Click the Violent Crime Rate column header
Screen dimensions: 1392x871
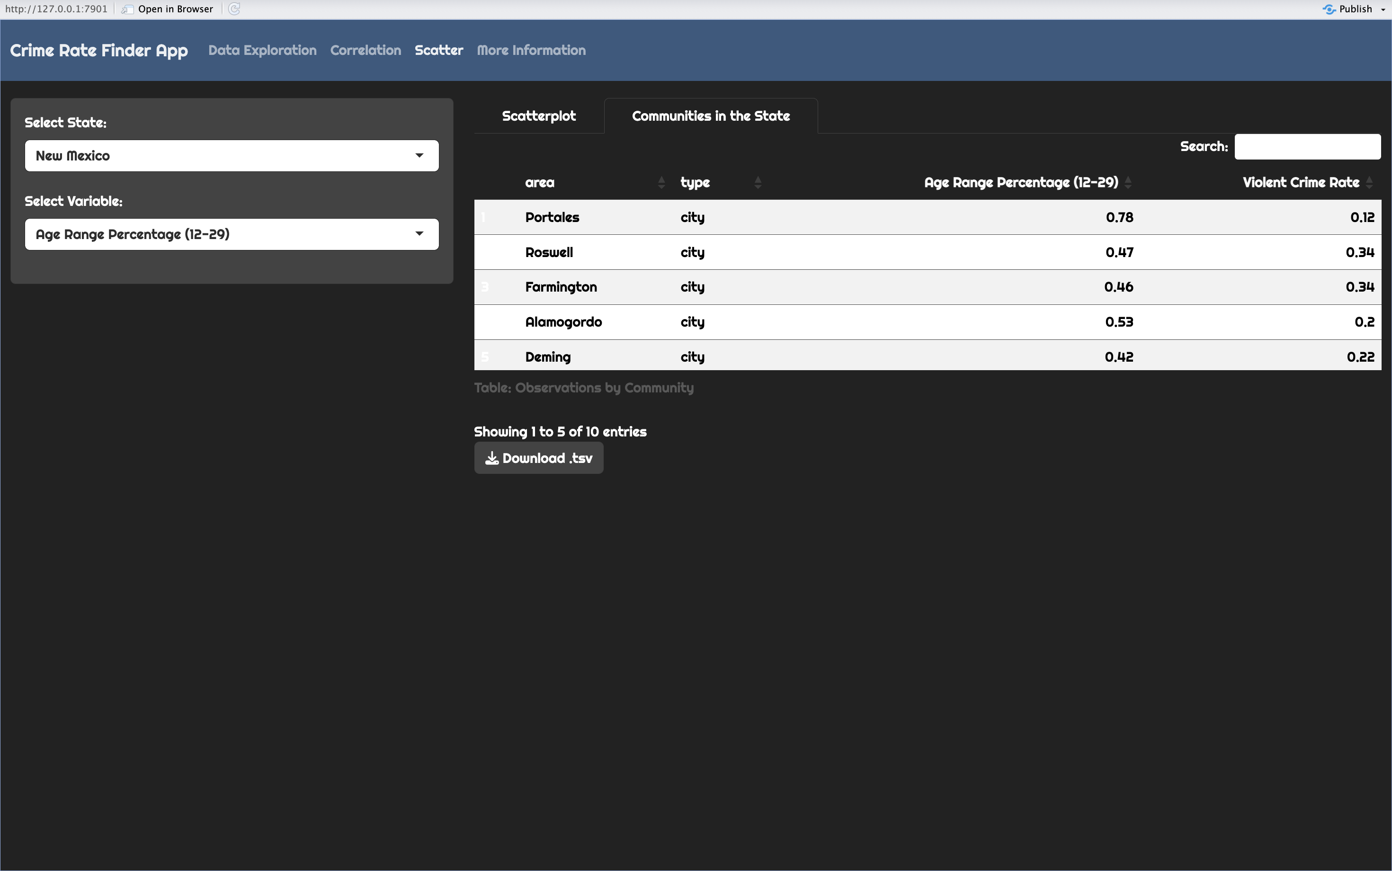coord(1301,183)
